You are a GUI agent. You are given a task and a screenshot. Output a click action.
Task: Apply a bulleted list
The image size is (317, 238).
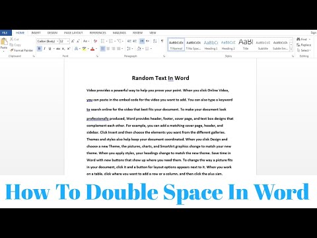click(x=102, y=41)
